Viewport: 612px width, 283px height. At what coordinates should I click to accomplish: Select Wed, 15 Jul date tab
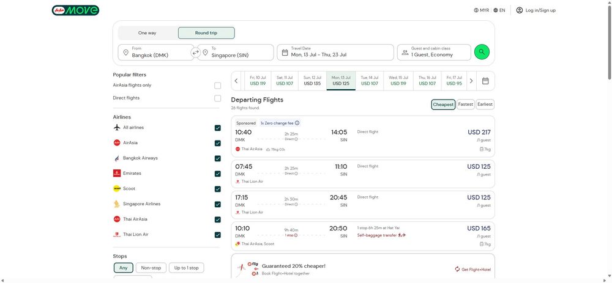pyautogui.click(x=398, y=81)
